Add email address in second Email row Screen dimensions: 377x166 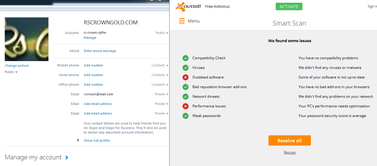[98, 104]
